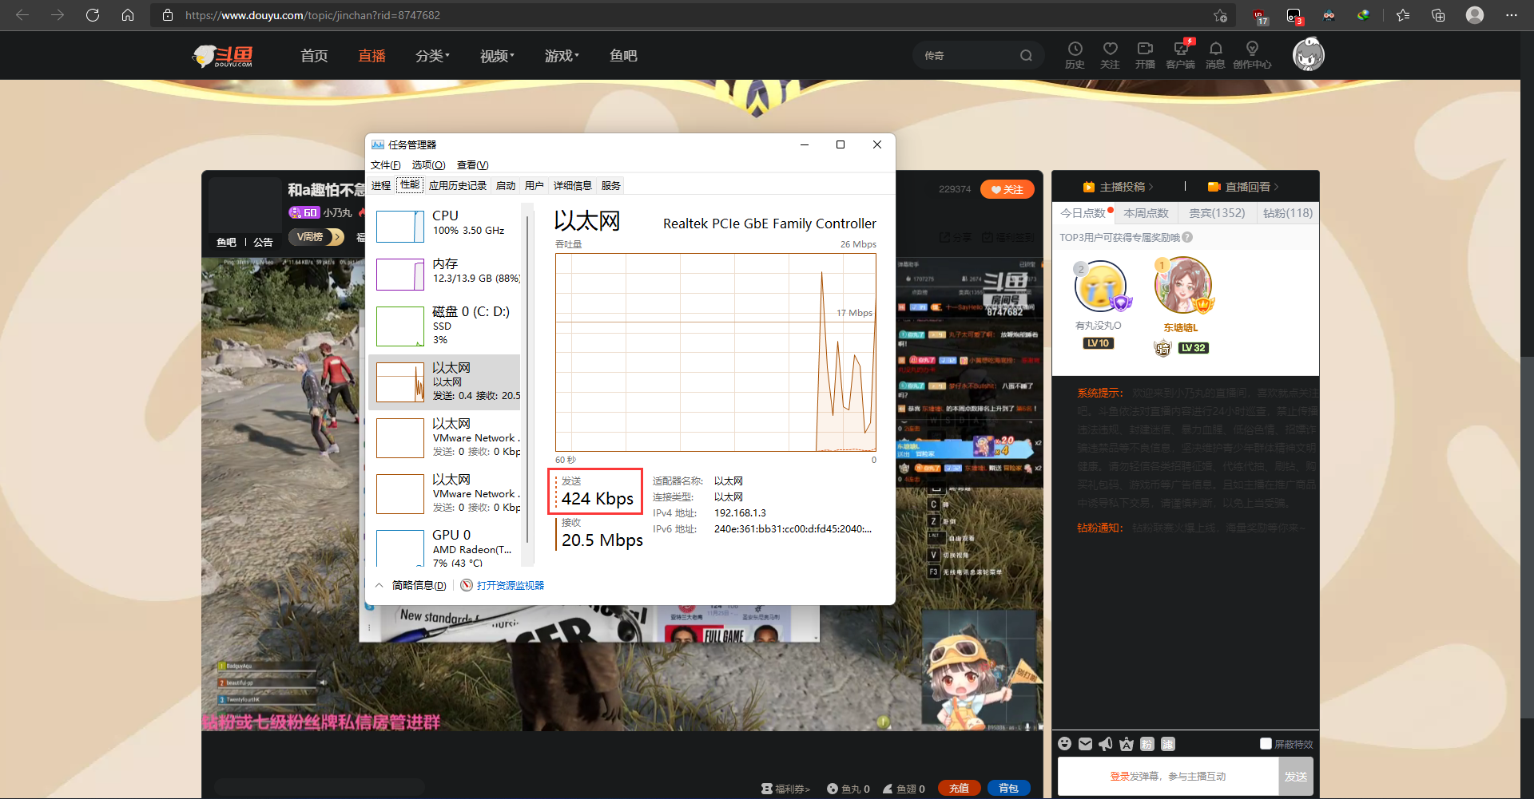This screenshot has height=799, width=1534.
Task: Click the 开播 go-live camera icon
Action: point(1145,54)
